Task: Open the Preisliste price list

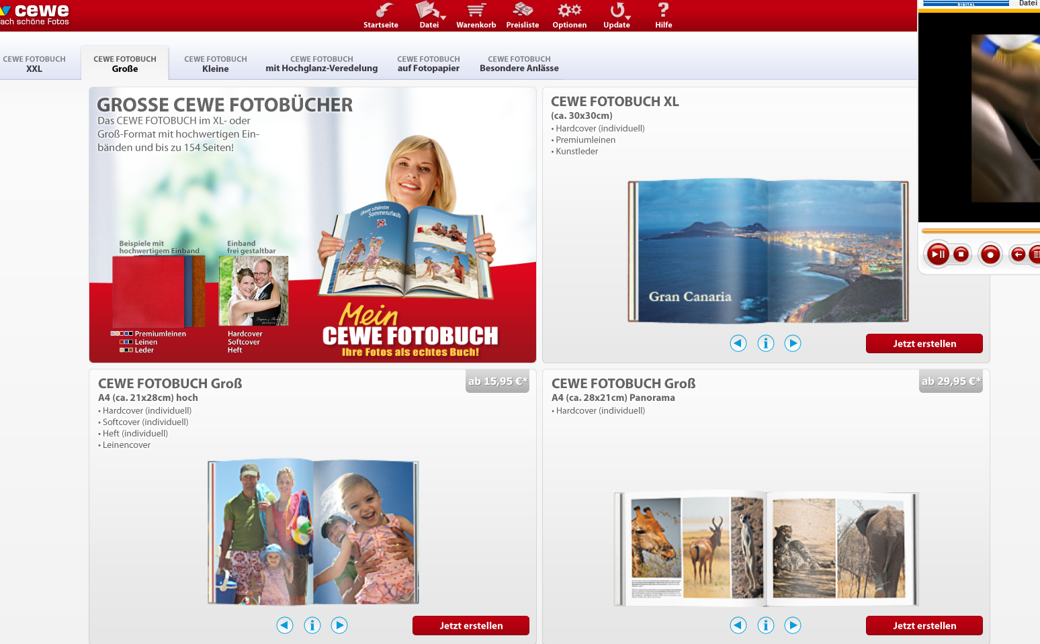Action: (x=523, y=15)
